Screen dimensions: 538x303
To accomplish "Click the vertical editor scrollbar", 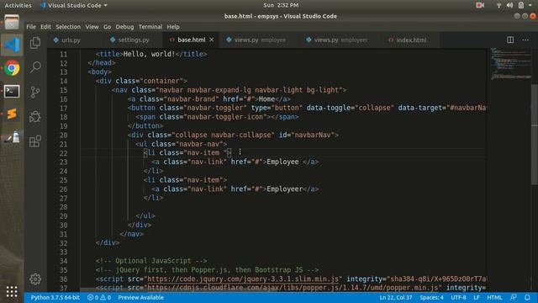I will tap(535, 134).
